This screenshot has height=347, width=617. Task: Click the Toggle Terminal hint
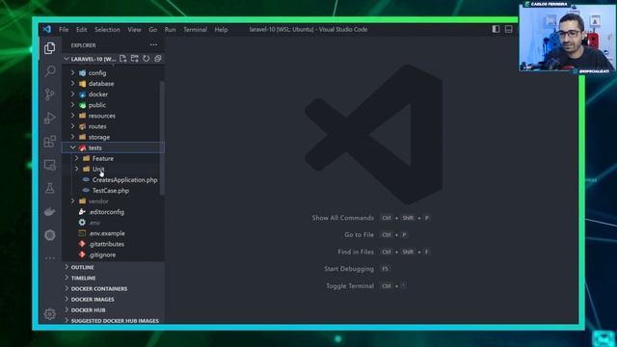(x=350, y=286)
